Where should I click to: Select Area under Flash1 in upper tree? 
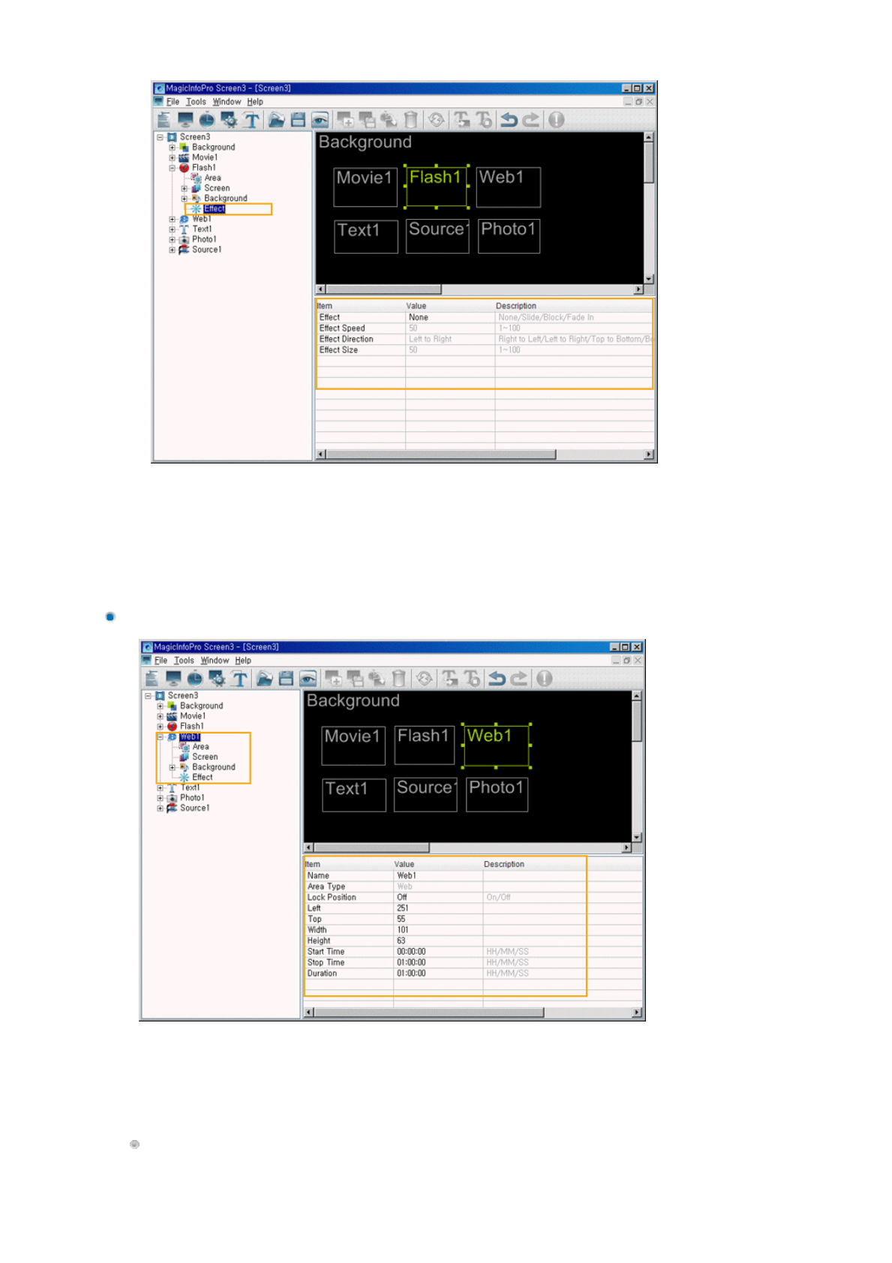(x=212, y=178)
